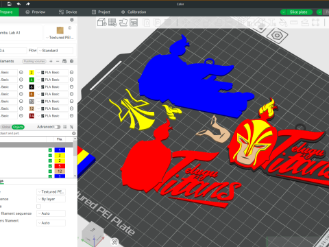Click the view orientation cube in corner
The width and height of the screenshot is (329, 247).
click(93, 233)
